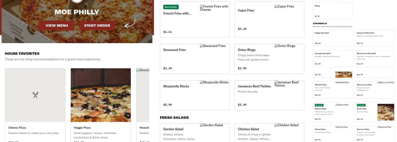Open the Meat Lovers Stromboli card
397x142 pixels.
[x=374, y=59]
